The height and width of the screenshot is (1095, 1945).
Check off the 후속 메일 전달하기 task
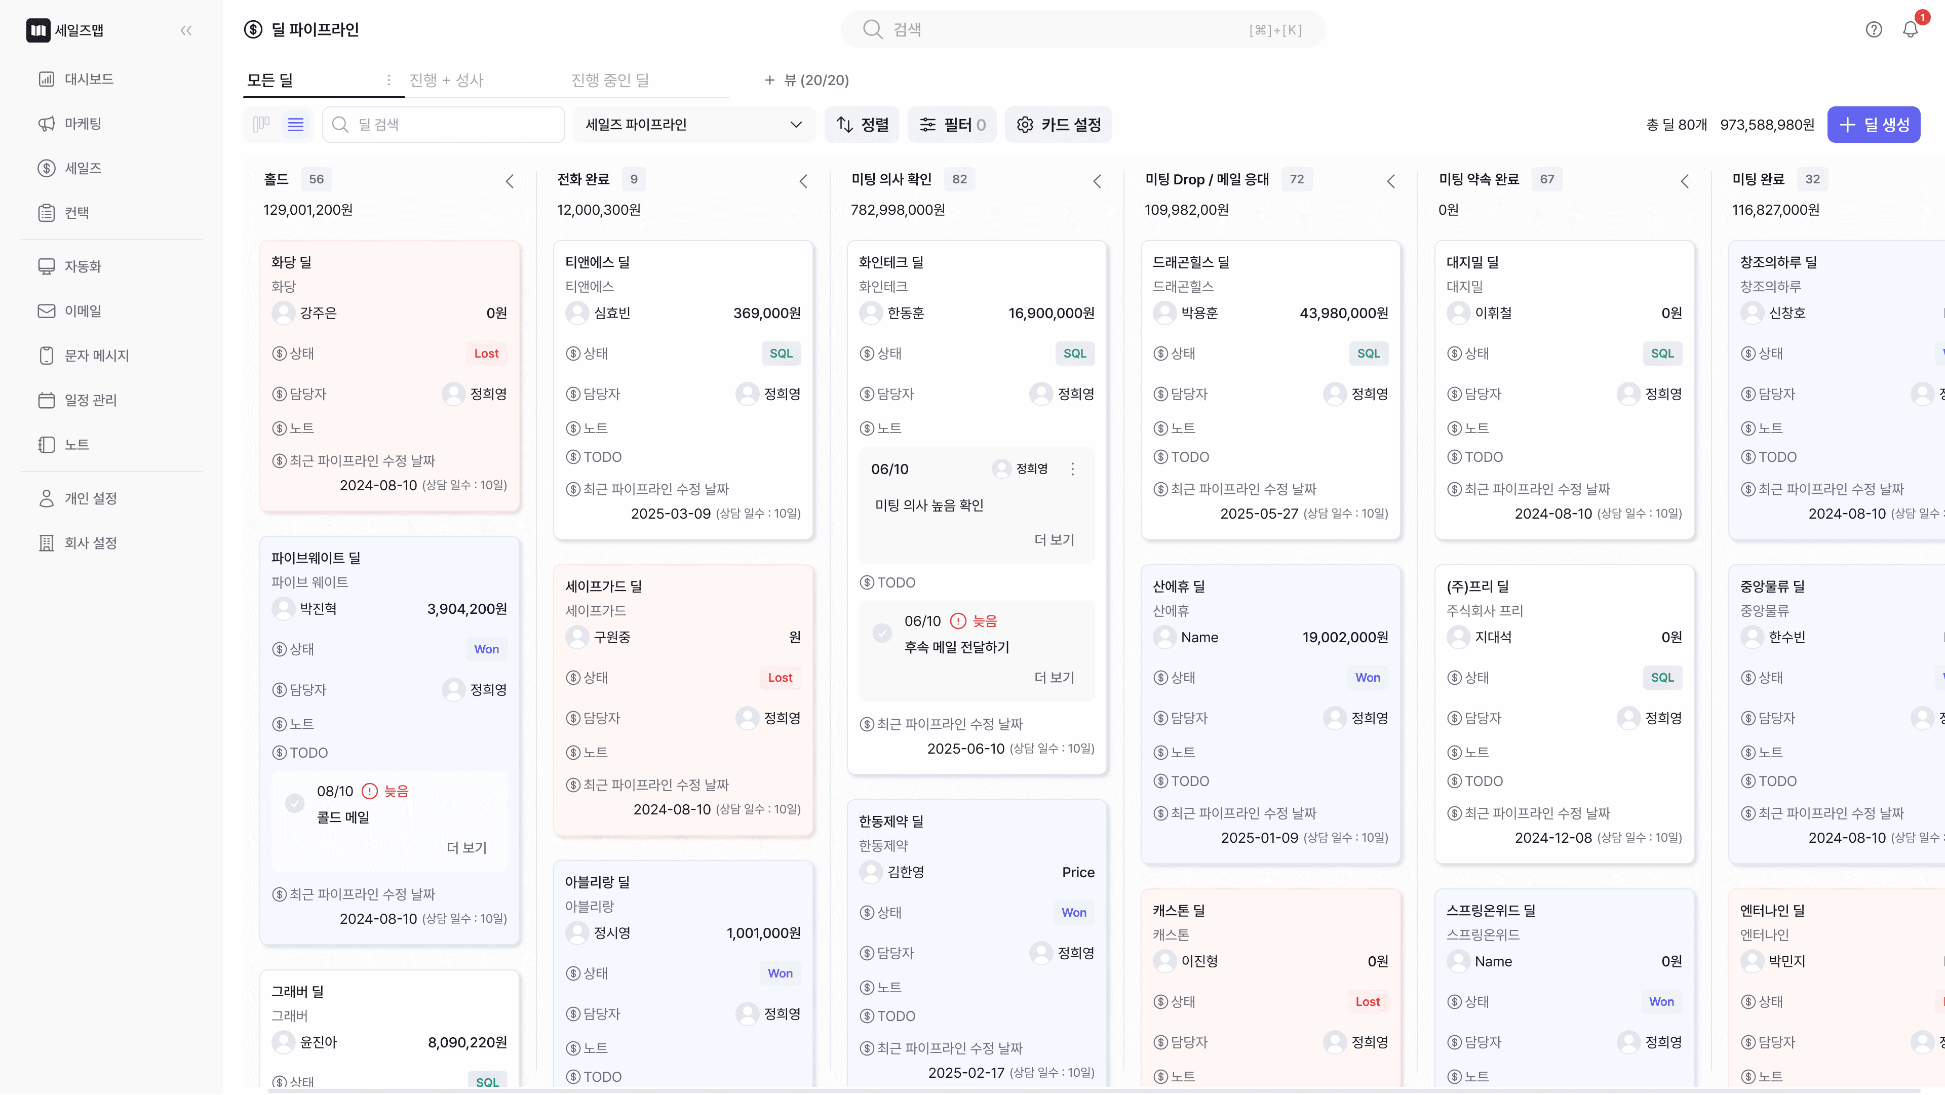coord(882,633)
